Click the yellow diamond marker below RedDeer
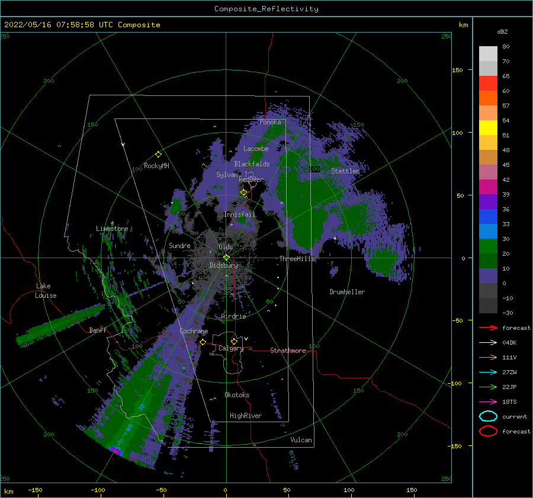The image size is (533, 498). tap(243, 192)
